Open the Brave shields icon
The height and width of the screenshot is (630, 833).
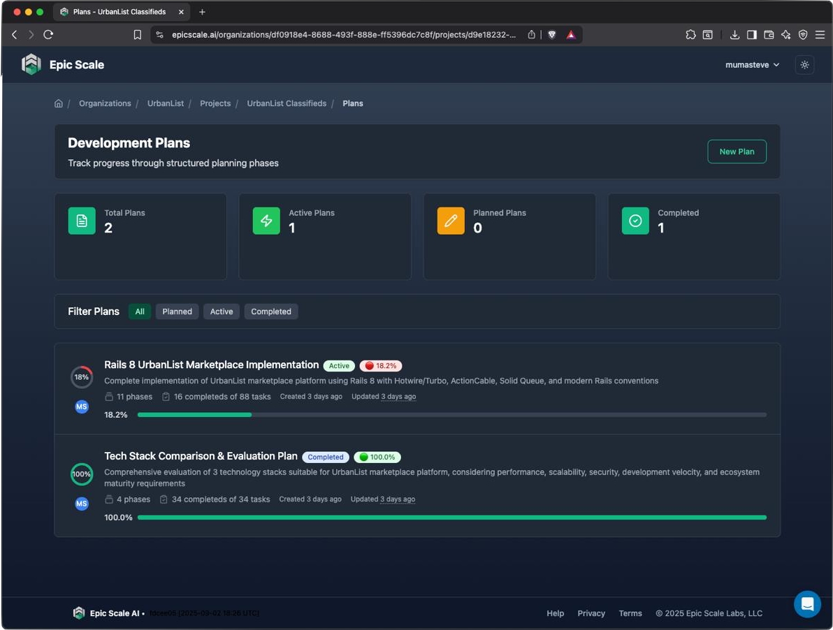pos(552,34)
